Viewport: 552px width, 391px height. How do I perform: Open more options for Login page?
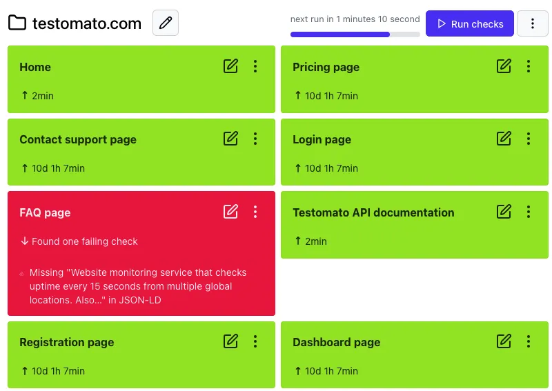529,139
